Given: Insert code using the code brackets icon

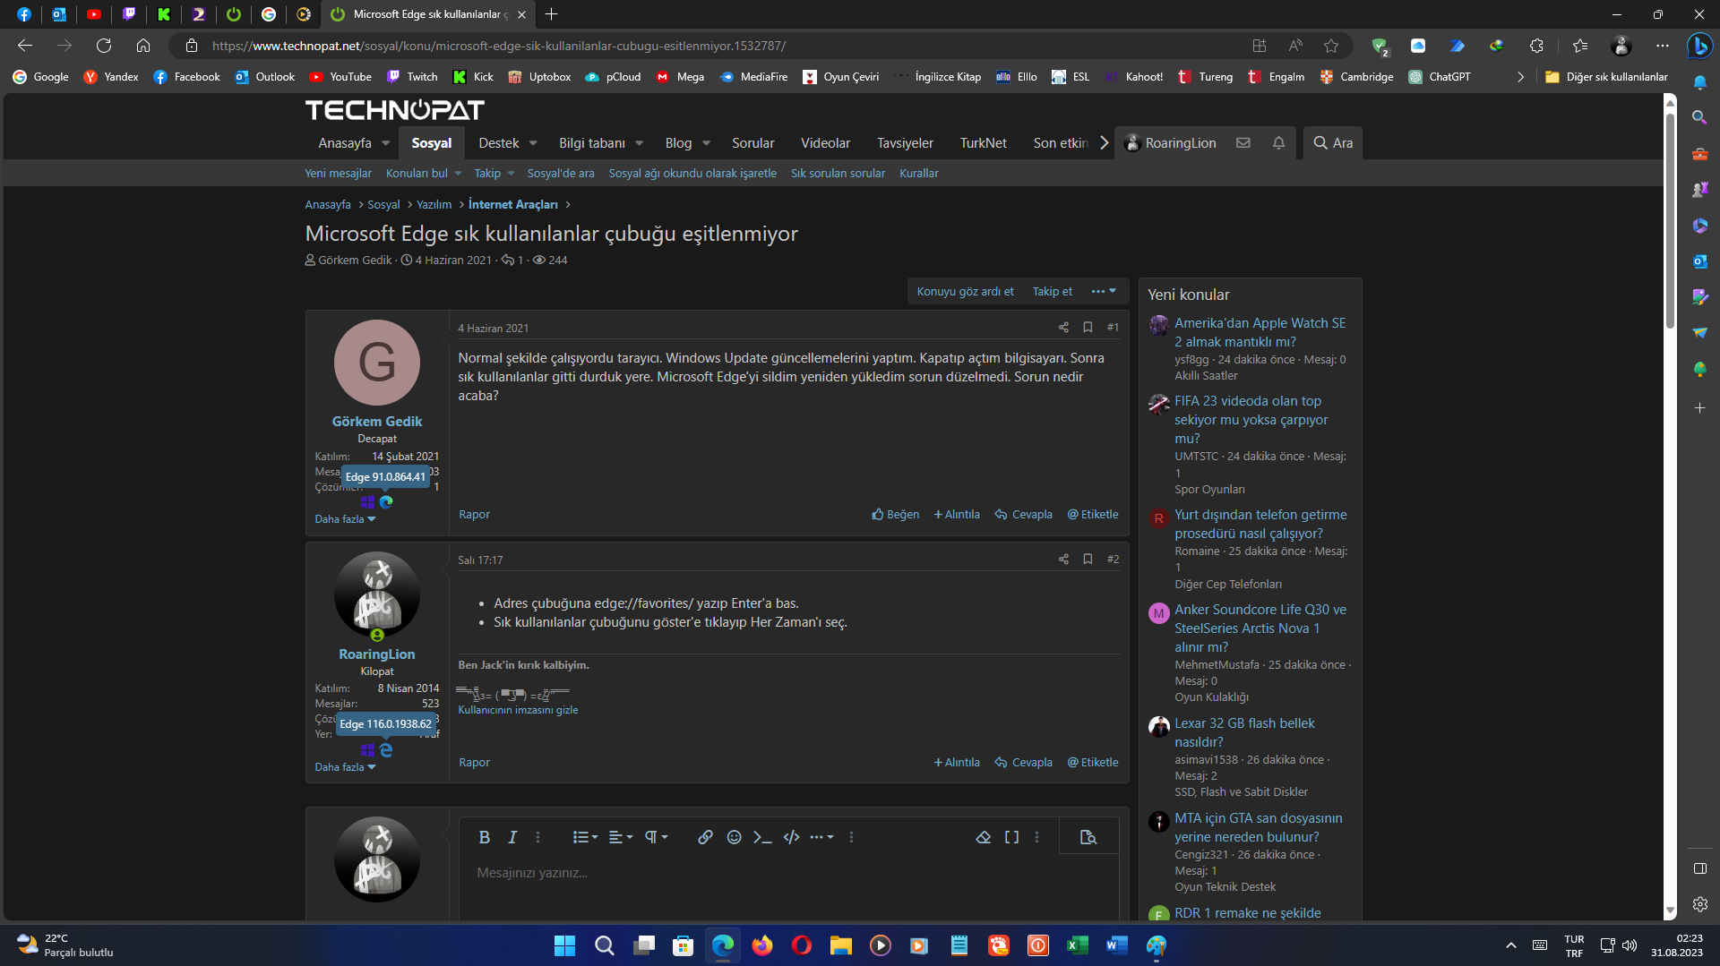Looking at the screenshot, I should pyautogui.click(x=791, y=837).
